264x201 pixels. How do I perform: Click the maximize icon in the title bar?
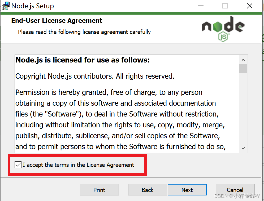(x=225, y=6)
